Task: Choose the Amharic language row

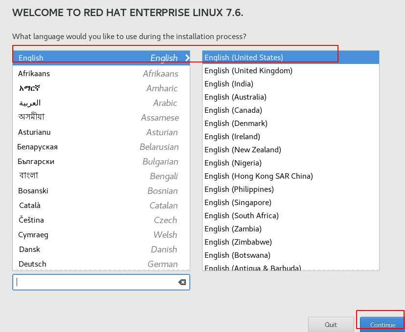Action: [x=101, y=88]
